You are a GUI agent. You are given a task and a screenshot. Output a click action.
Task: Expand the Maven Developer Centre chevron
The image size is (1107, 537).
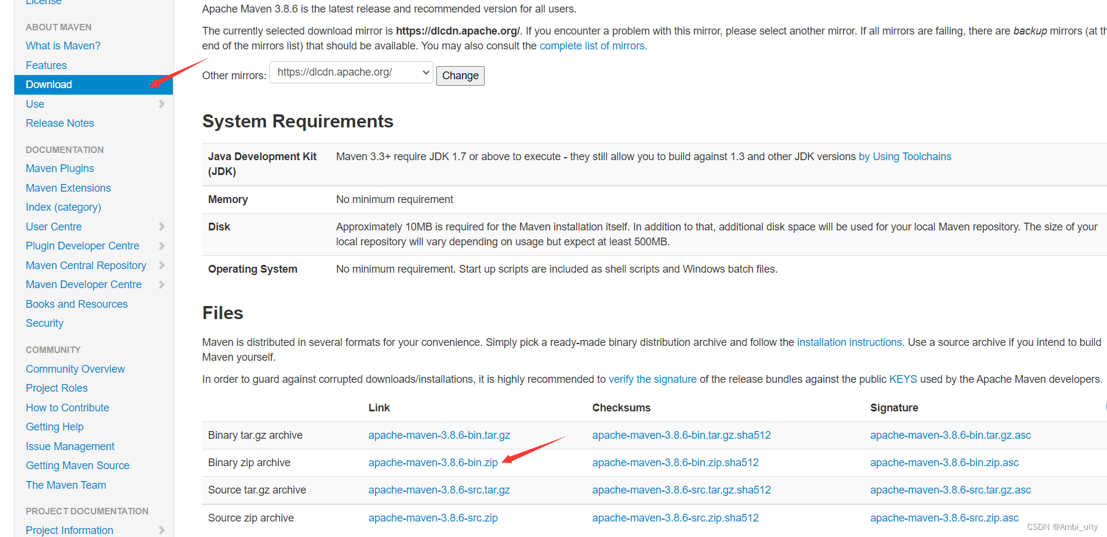point(162,285)
